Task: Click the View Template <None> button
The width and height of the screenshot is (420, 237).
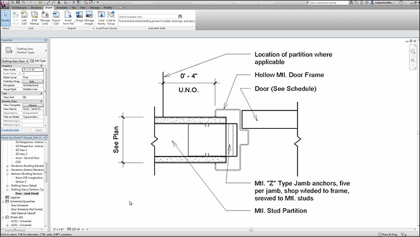Action: click(x=33, y=105)
